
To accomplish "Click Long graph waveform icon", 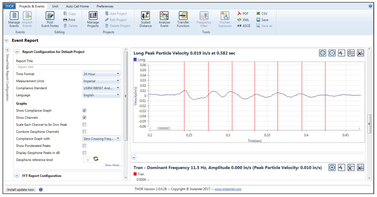I will (342, 53).
